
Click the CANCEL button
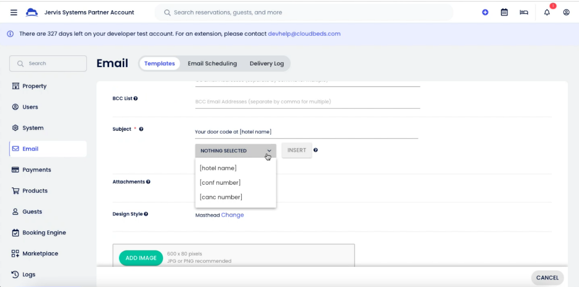click(547, 278)
